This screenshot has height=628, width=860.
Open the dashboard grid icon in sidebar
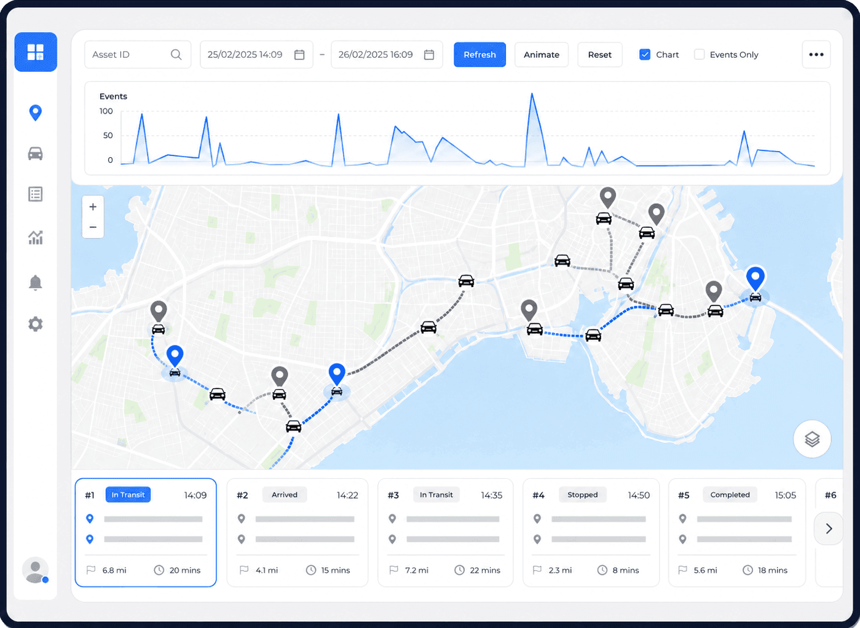coord(36,52)
